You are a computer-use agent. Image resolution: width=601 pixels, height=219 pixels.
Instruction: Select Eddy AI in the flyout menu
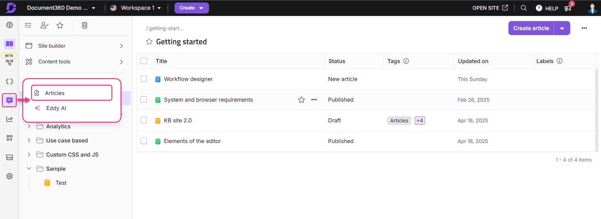pyautogui.click(x=56, y=108)
